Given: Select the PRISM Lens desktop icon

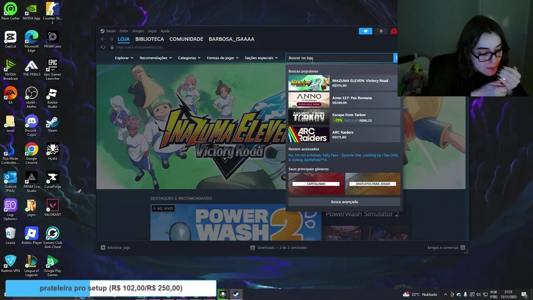Looking at the screenshot, I should [52, 40].
